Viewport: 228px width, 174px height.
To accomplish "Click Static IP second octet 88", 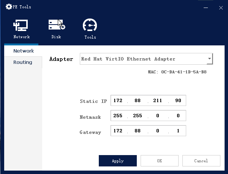I will 138,101.
